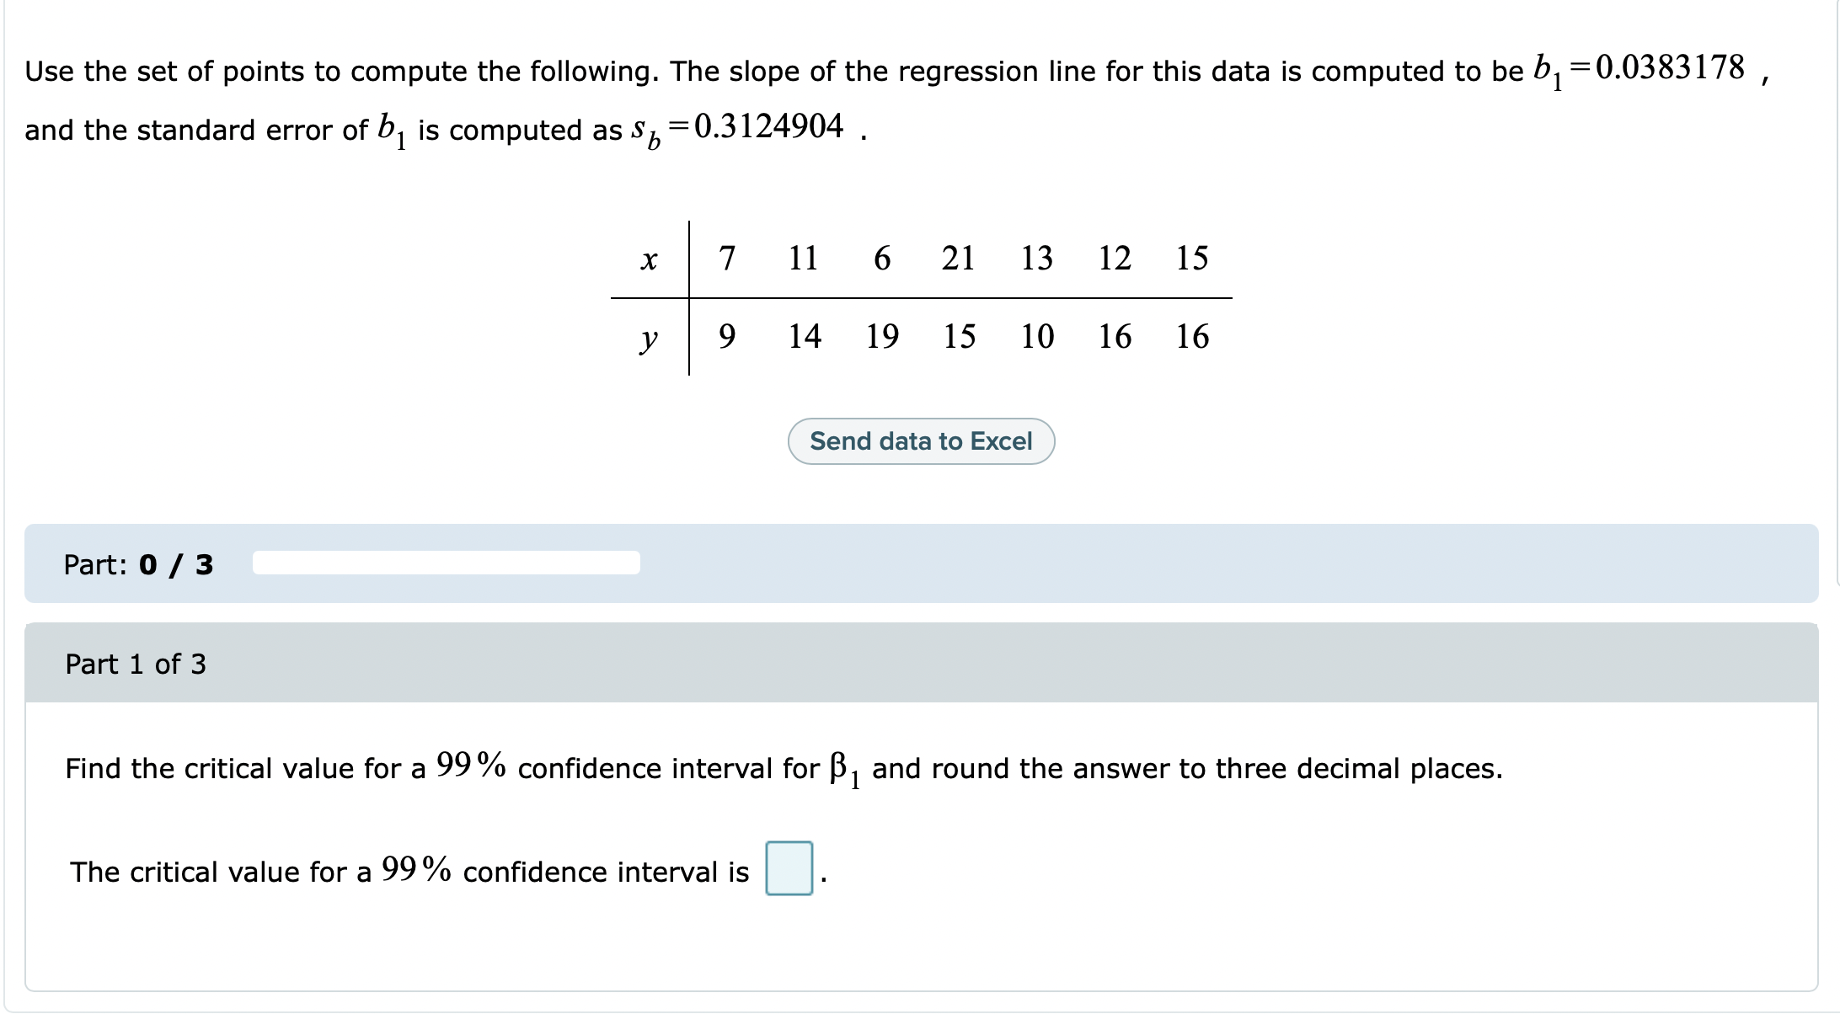Select the y value 19 in the table
This screenshot has width=1840, height=1014.
(881, 336)
